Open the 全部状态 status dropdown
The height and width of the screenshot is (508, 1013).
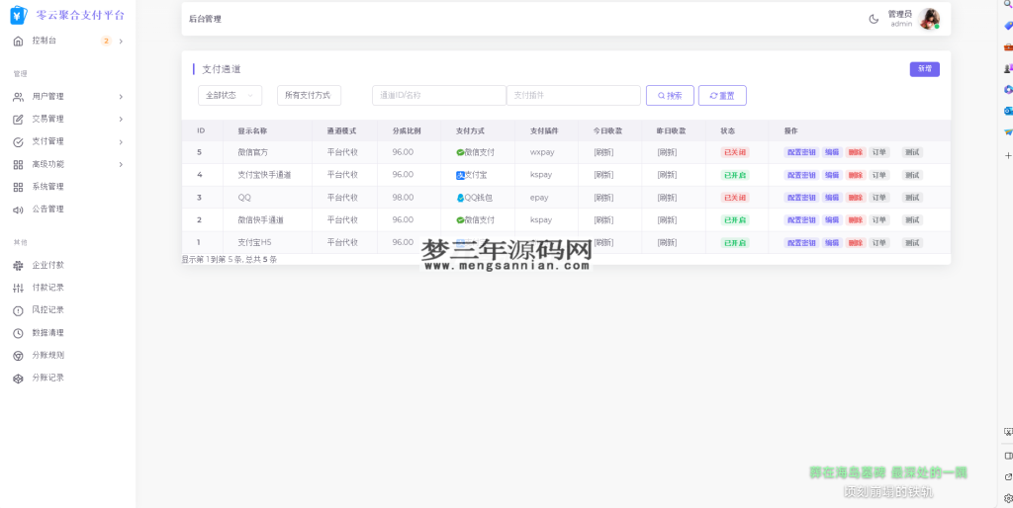230,96
